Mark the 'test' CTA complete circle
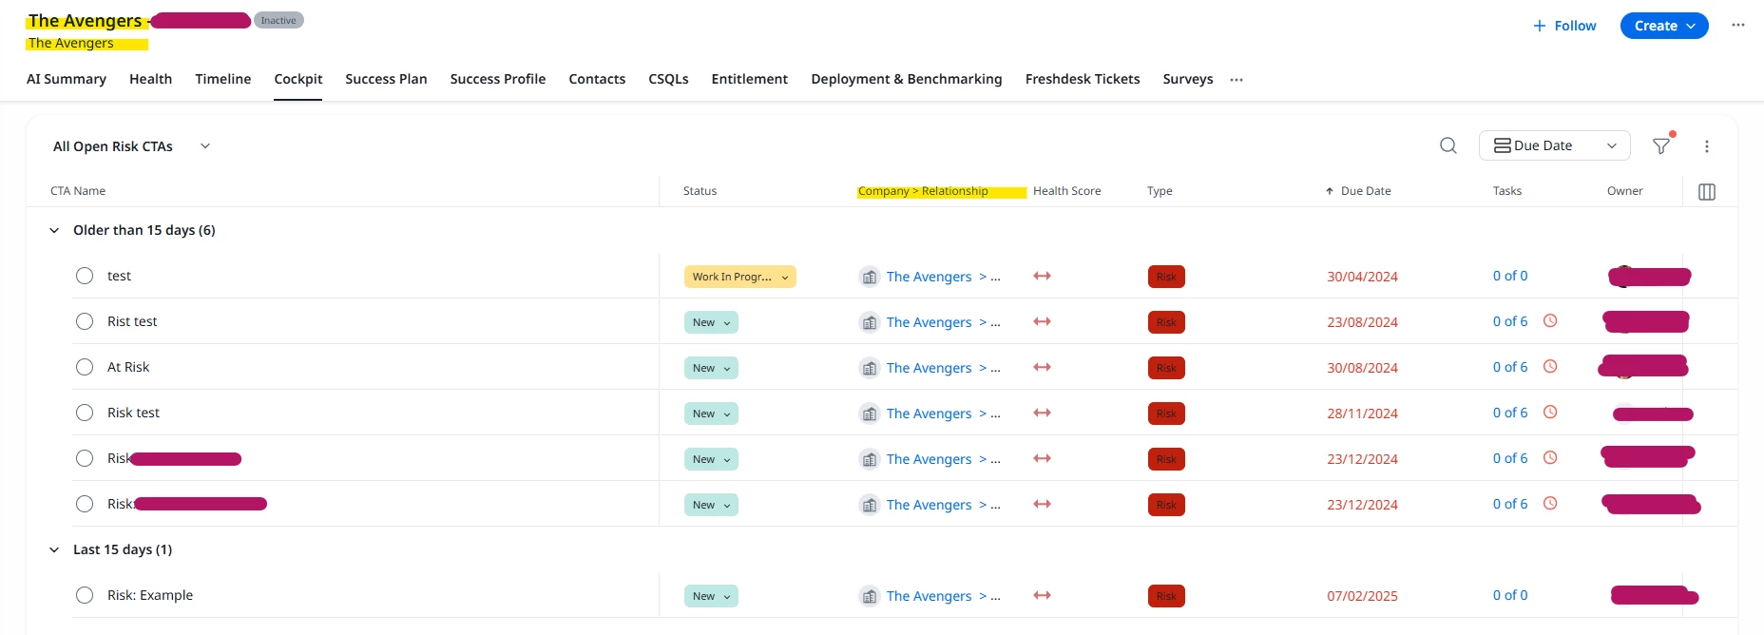The height and width of the screenshot is (635, 1764). [x=85, y=276]
